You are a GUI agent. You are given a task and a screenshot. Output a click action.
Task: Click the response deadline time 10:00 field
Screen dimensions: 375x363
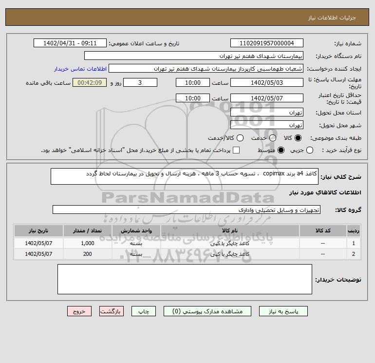pos(193,82)
